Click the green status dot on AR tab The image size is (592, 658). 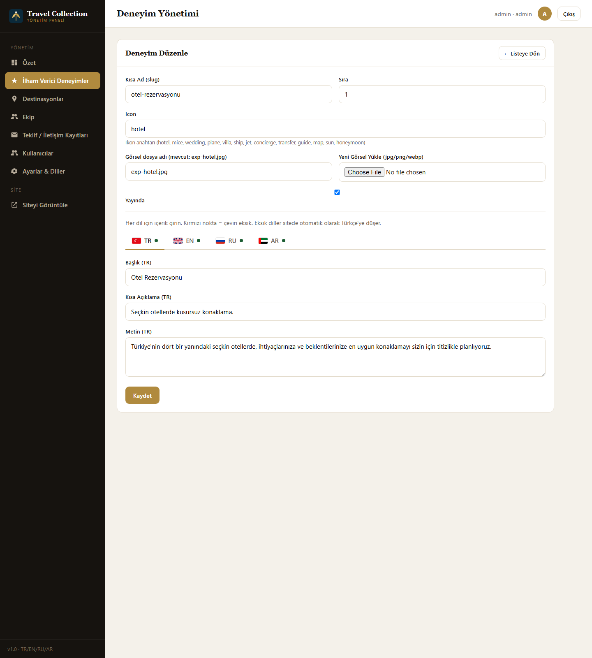coord(284,241)
